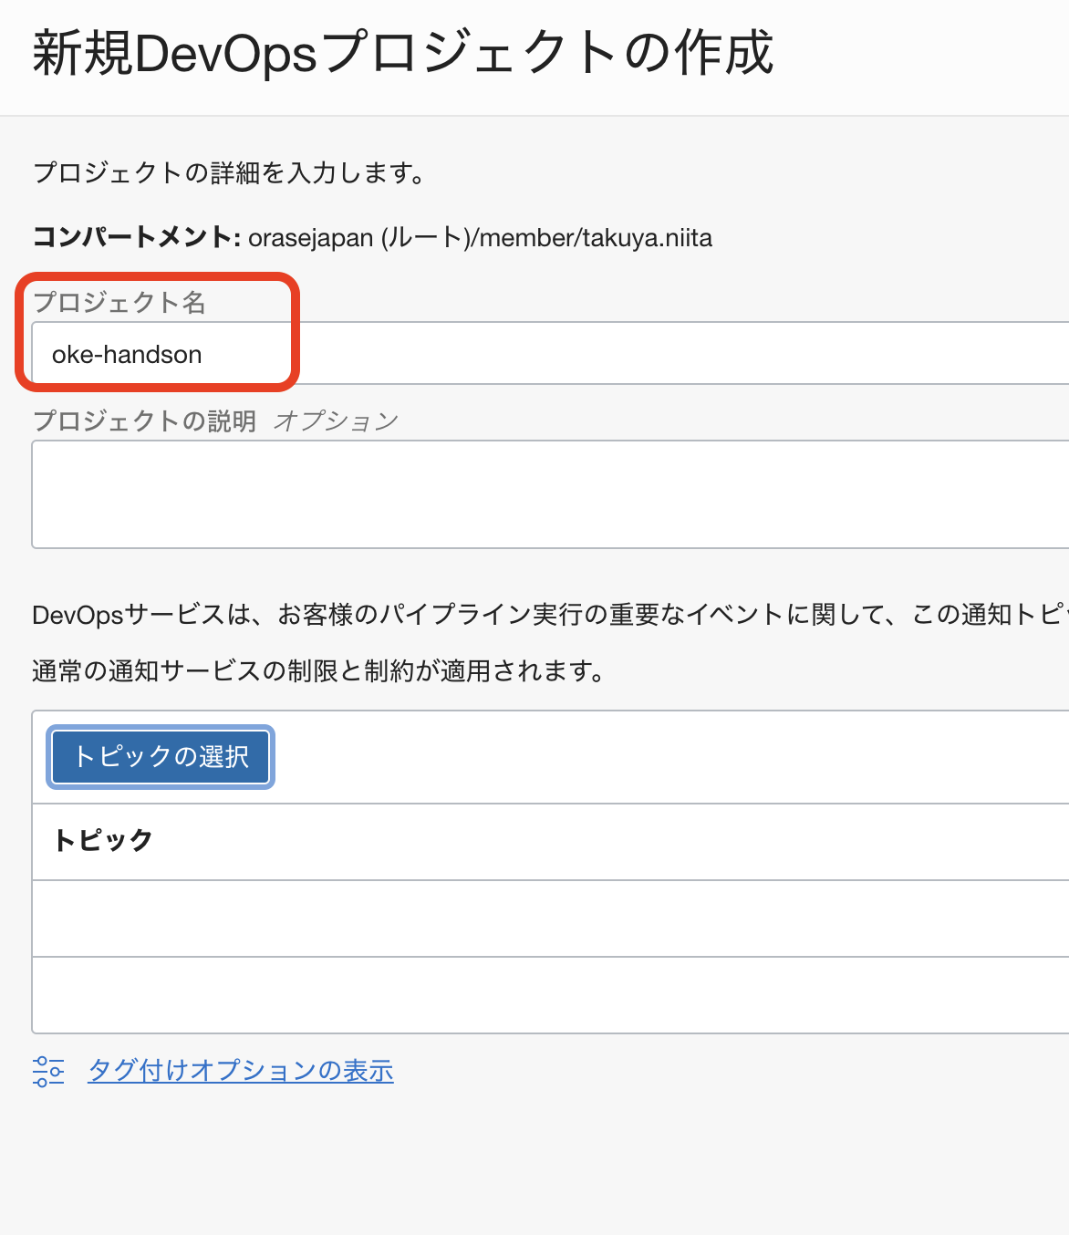Image resolution: width=1069 pixels, height=1235 pixels.
Task: Click the プロジェクトの説明 field label
Action: pyautogui.click(x=144, y=420)
